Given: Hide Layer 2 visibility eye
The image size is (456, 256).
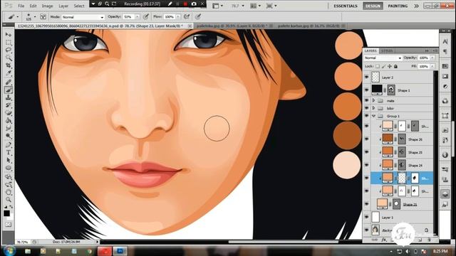Looking at the screenshot, I should [x=366, y=78].
